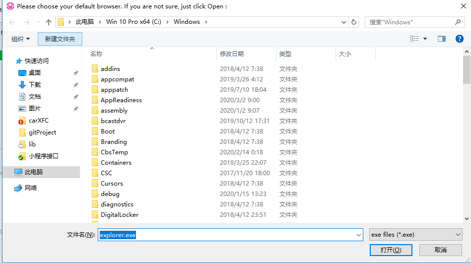Viewport: 471px width, 263px height.
Task: Click the scrollbar down arrow
Action: click(x=467, y=219)
